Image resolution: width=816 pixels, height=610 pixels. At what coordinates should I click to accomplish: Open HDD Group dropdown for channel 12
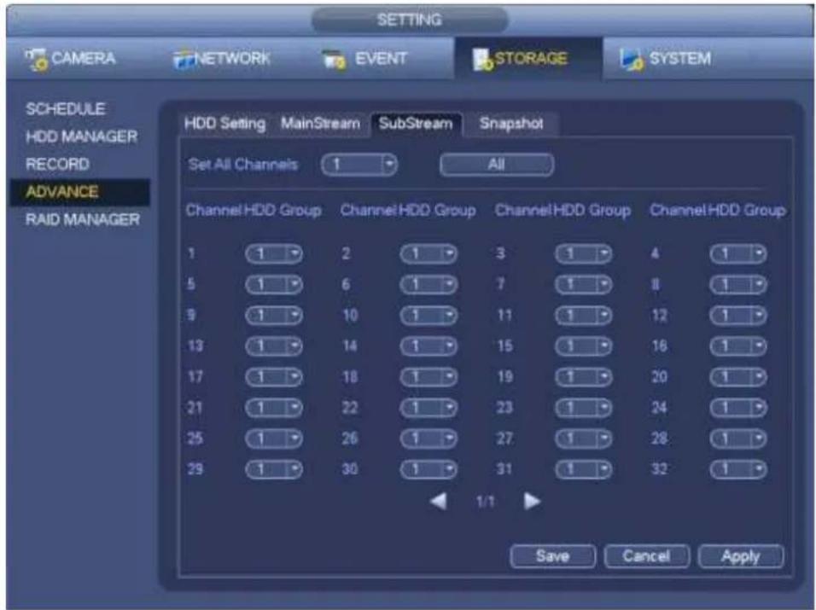pos(738,316)
